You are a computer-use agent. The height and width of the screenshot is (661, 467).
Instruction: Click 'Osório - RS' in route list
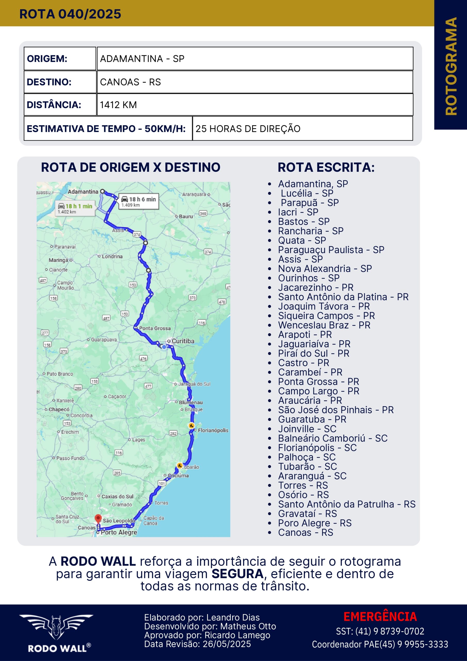[303, 495]
